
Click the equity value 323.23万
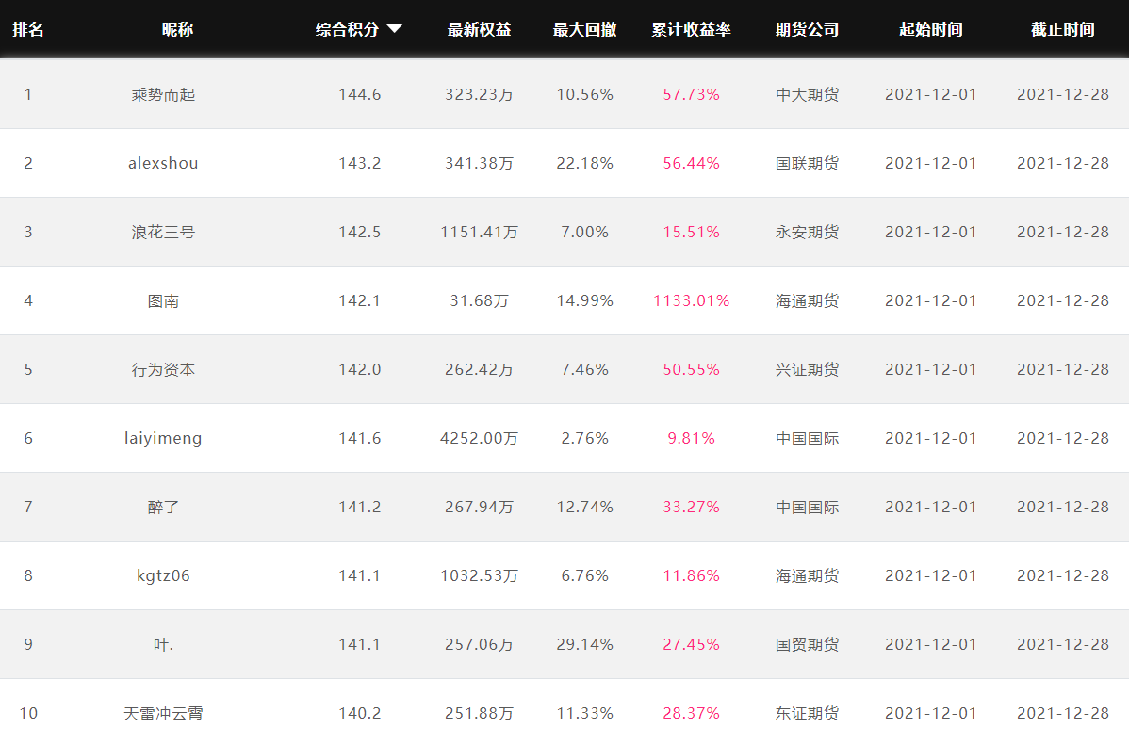(479, 94)
